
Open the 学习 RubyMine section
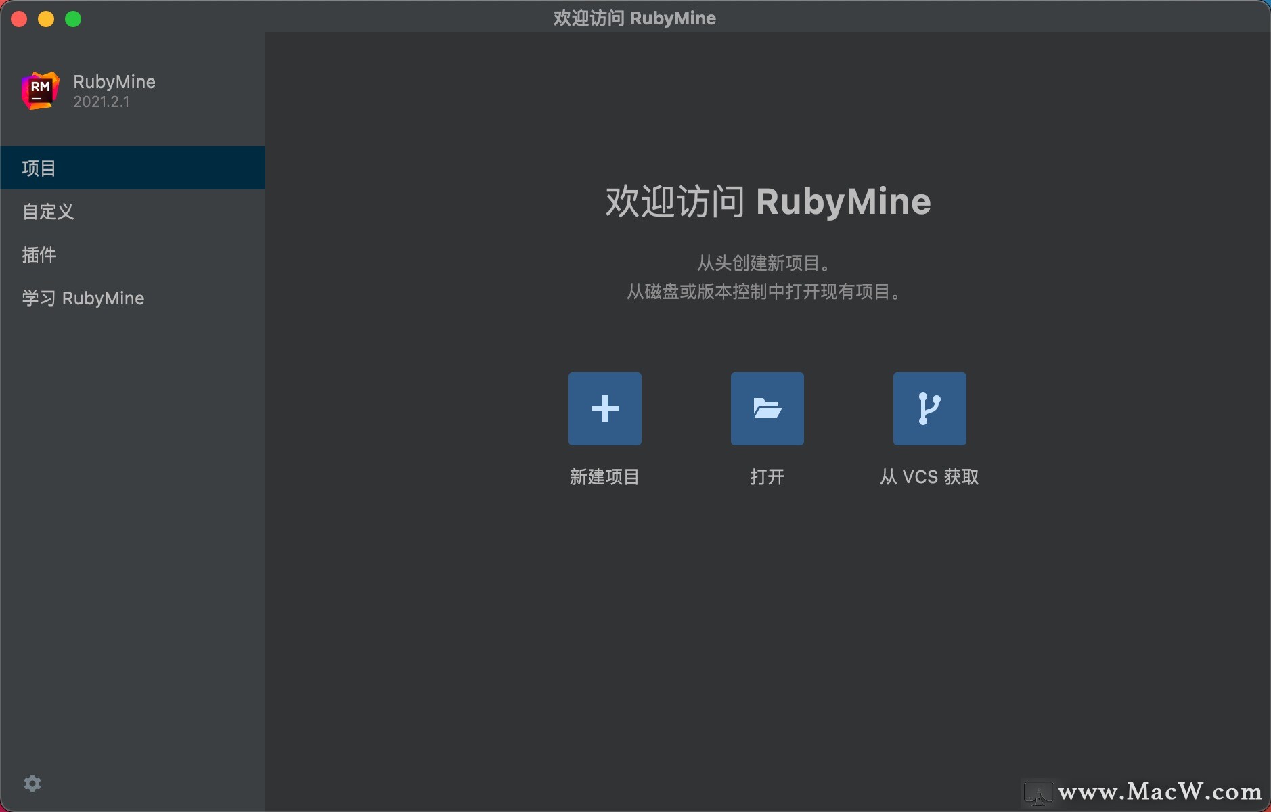click(x=83, y=298)
